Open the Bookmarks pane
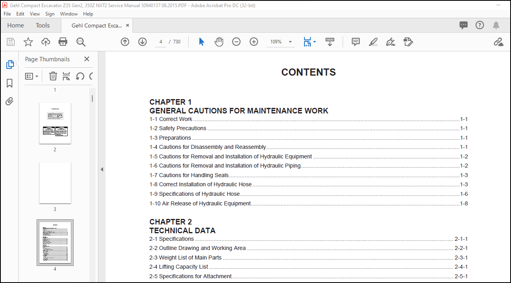 click(10, 83)
